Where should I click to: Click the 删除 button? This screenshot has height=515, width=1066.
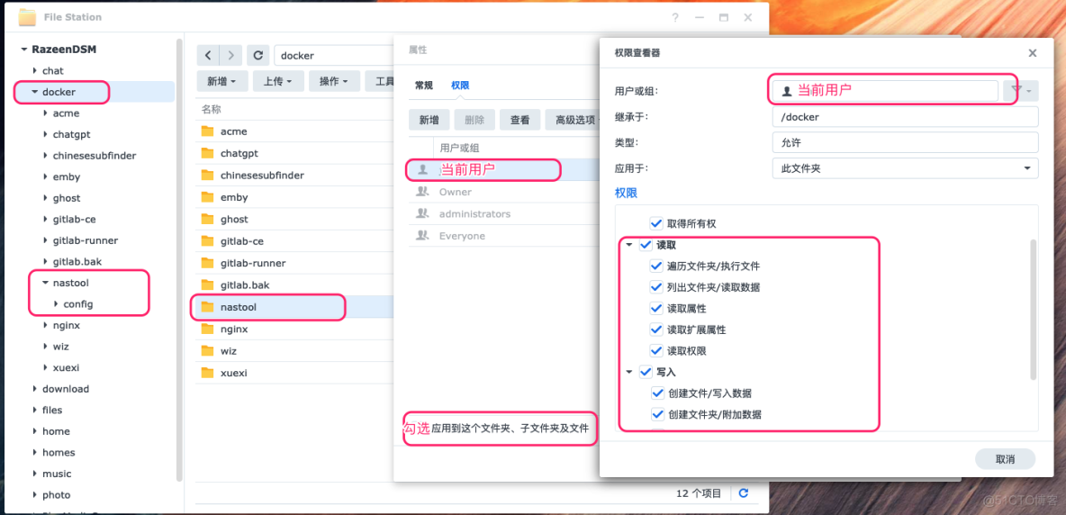point(474,121)
